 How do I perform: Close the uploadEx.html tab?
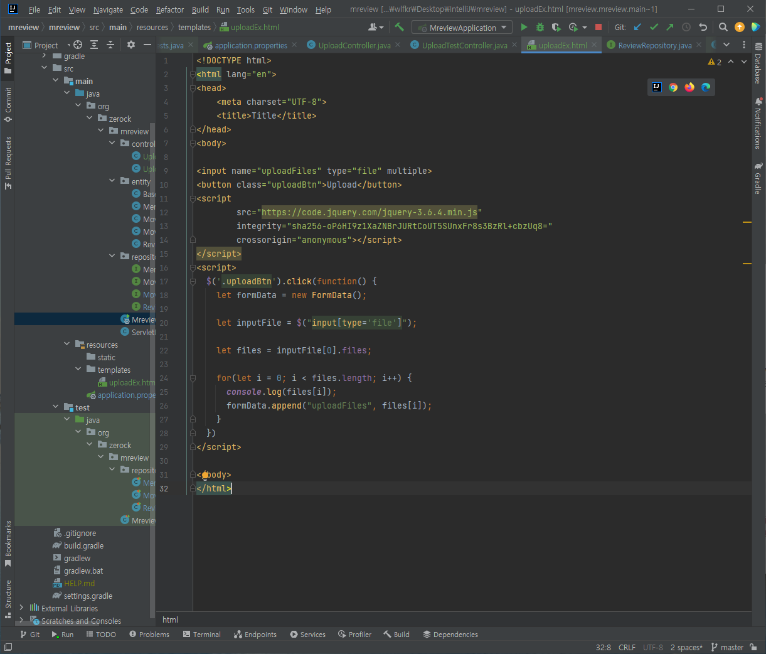593,45
